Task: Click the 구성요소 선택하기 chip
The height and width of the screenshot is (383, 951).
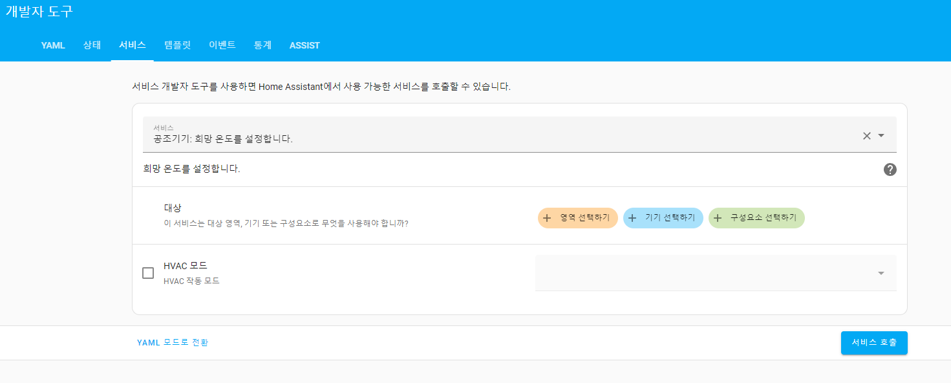Action: tap(756, 218)
